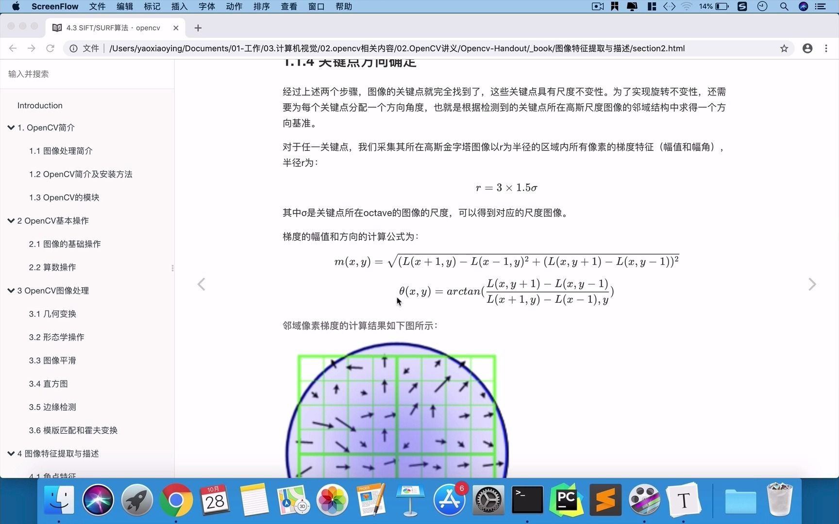The image size is (839, 524).
Task: Close the 4.3 SIFT/SURF tab
Action: [x=176, y=28]
